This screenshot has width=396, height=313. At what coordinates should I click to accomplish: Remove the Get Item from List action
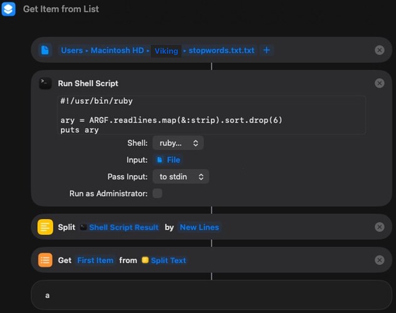point(379,260)
